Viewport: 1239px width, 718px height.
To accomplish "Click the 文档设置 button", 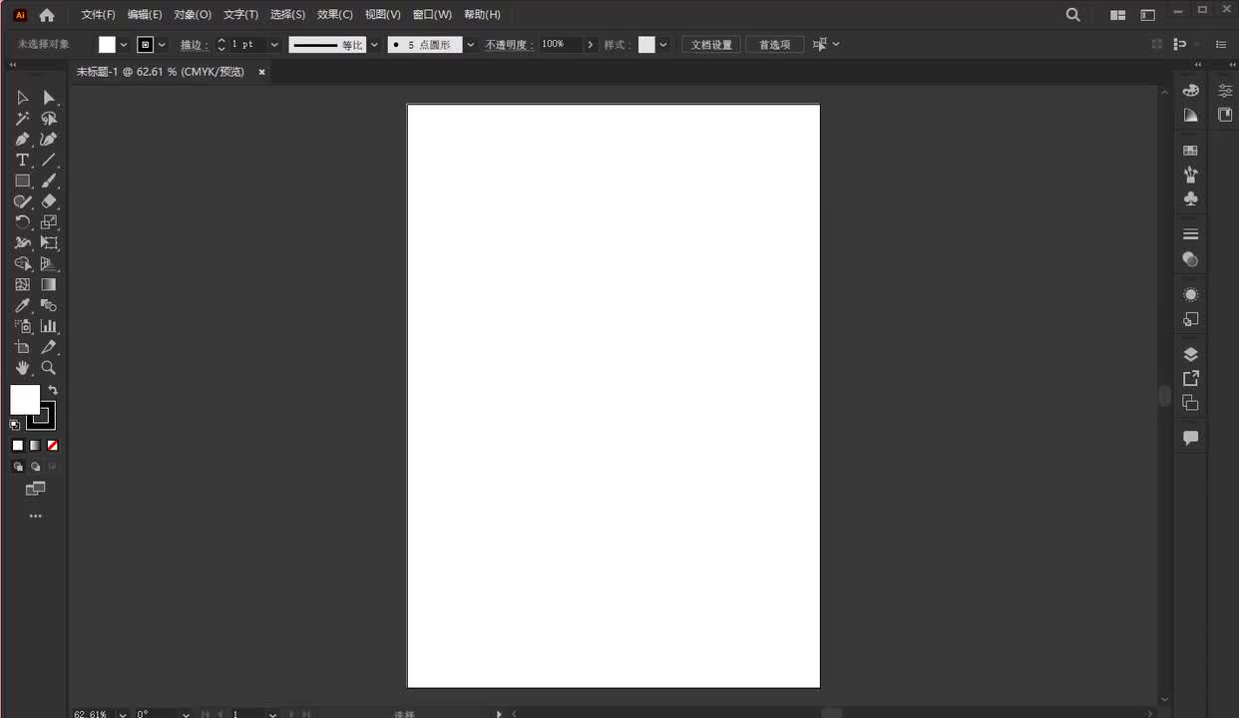I will point(712,45).
